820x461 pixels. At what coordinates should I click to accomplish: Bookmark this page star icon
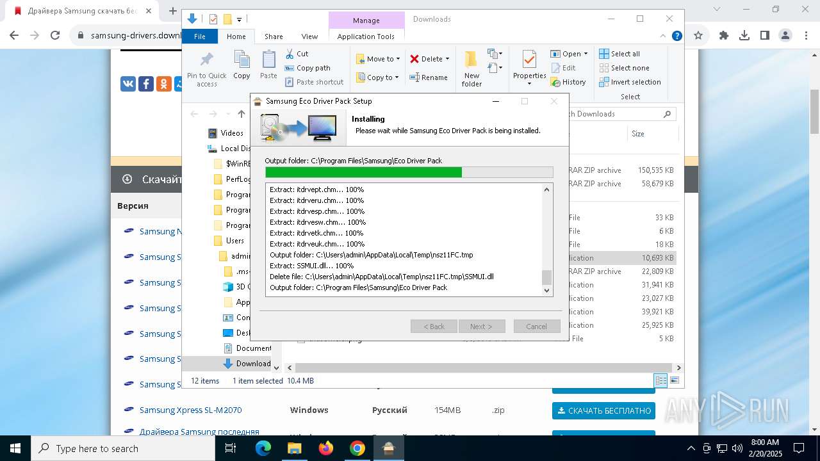tap(698, 35)
